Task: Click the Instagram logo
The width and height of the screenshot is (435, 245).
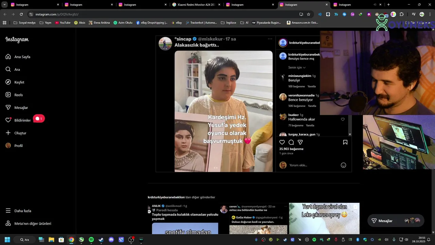Action: pyautogui.click(x=17, y=39)
